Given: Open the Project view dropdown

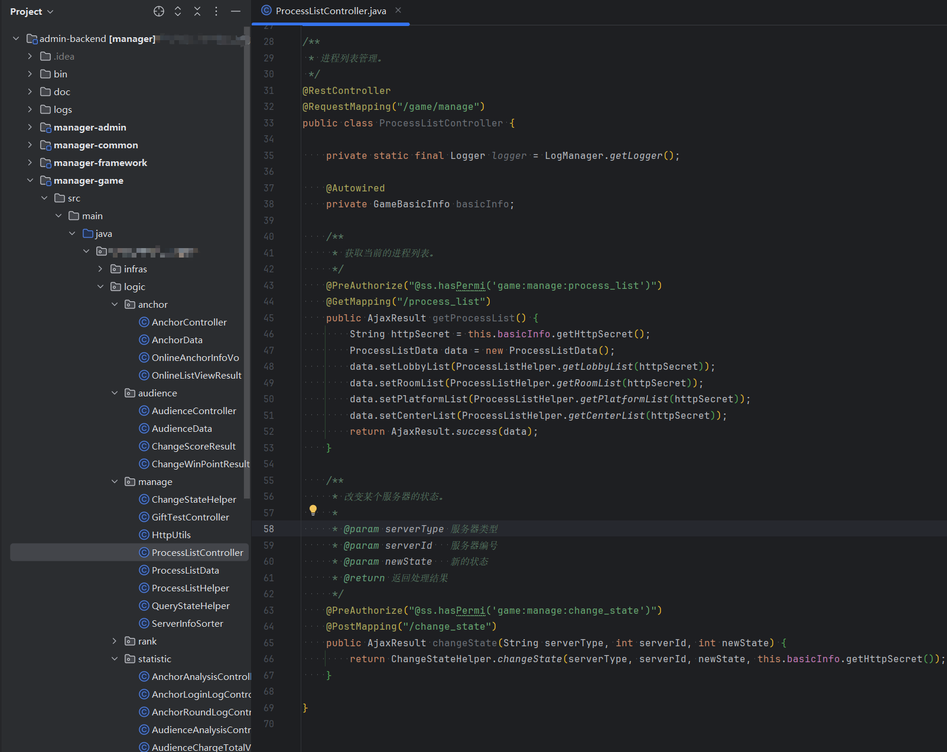Looking at the screenshot, I should [32, 11].
